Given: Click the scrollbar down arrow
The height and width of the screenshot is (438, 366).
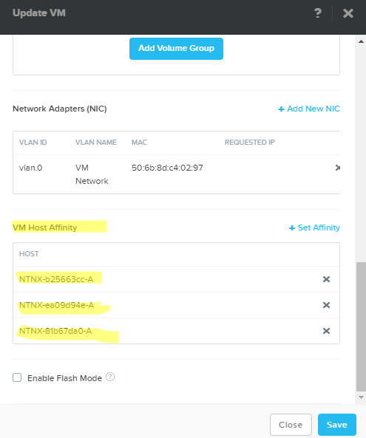Looking at the screenshot, I should (x=361, y=397).
